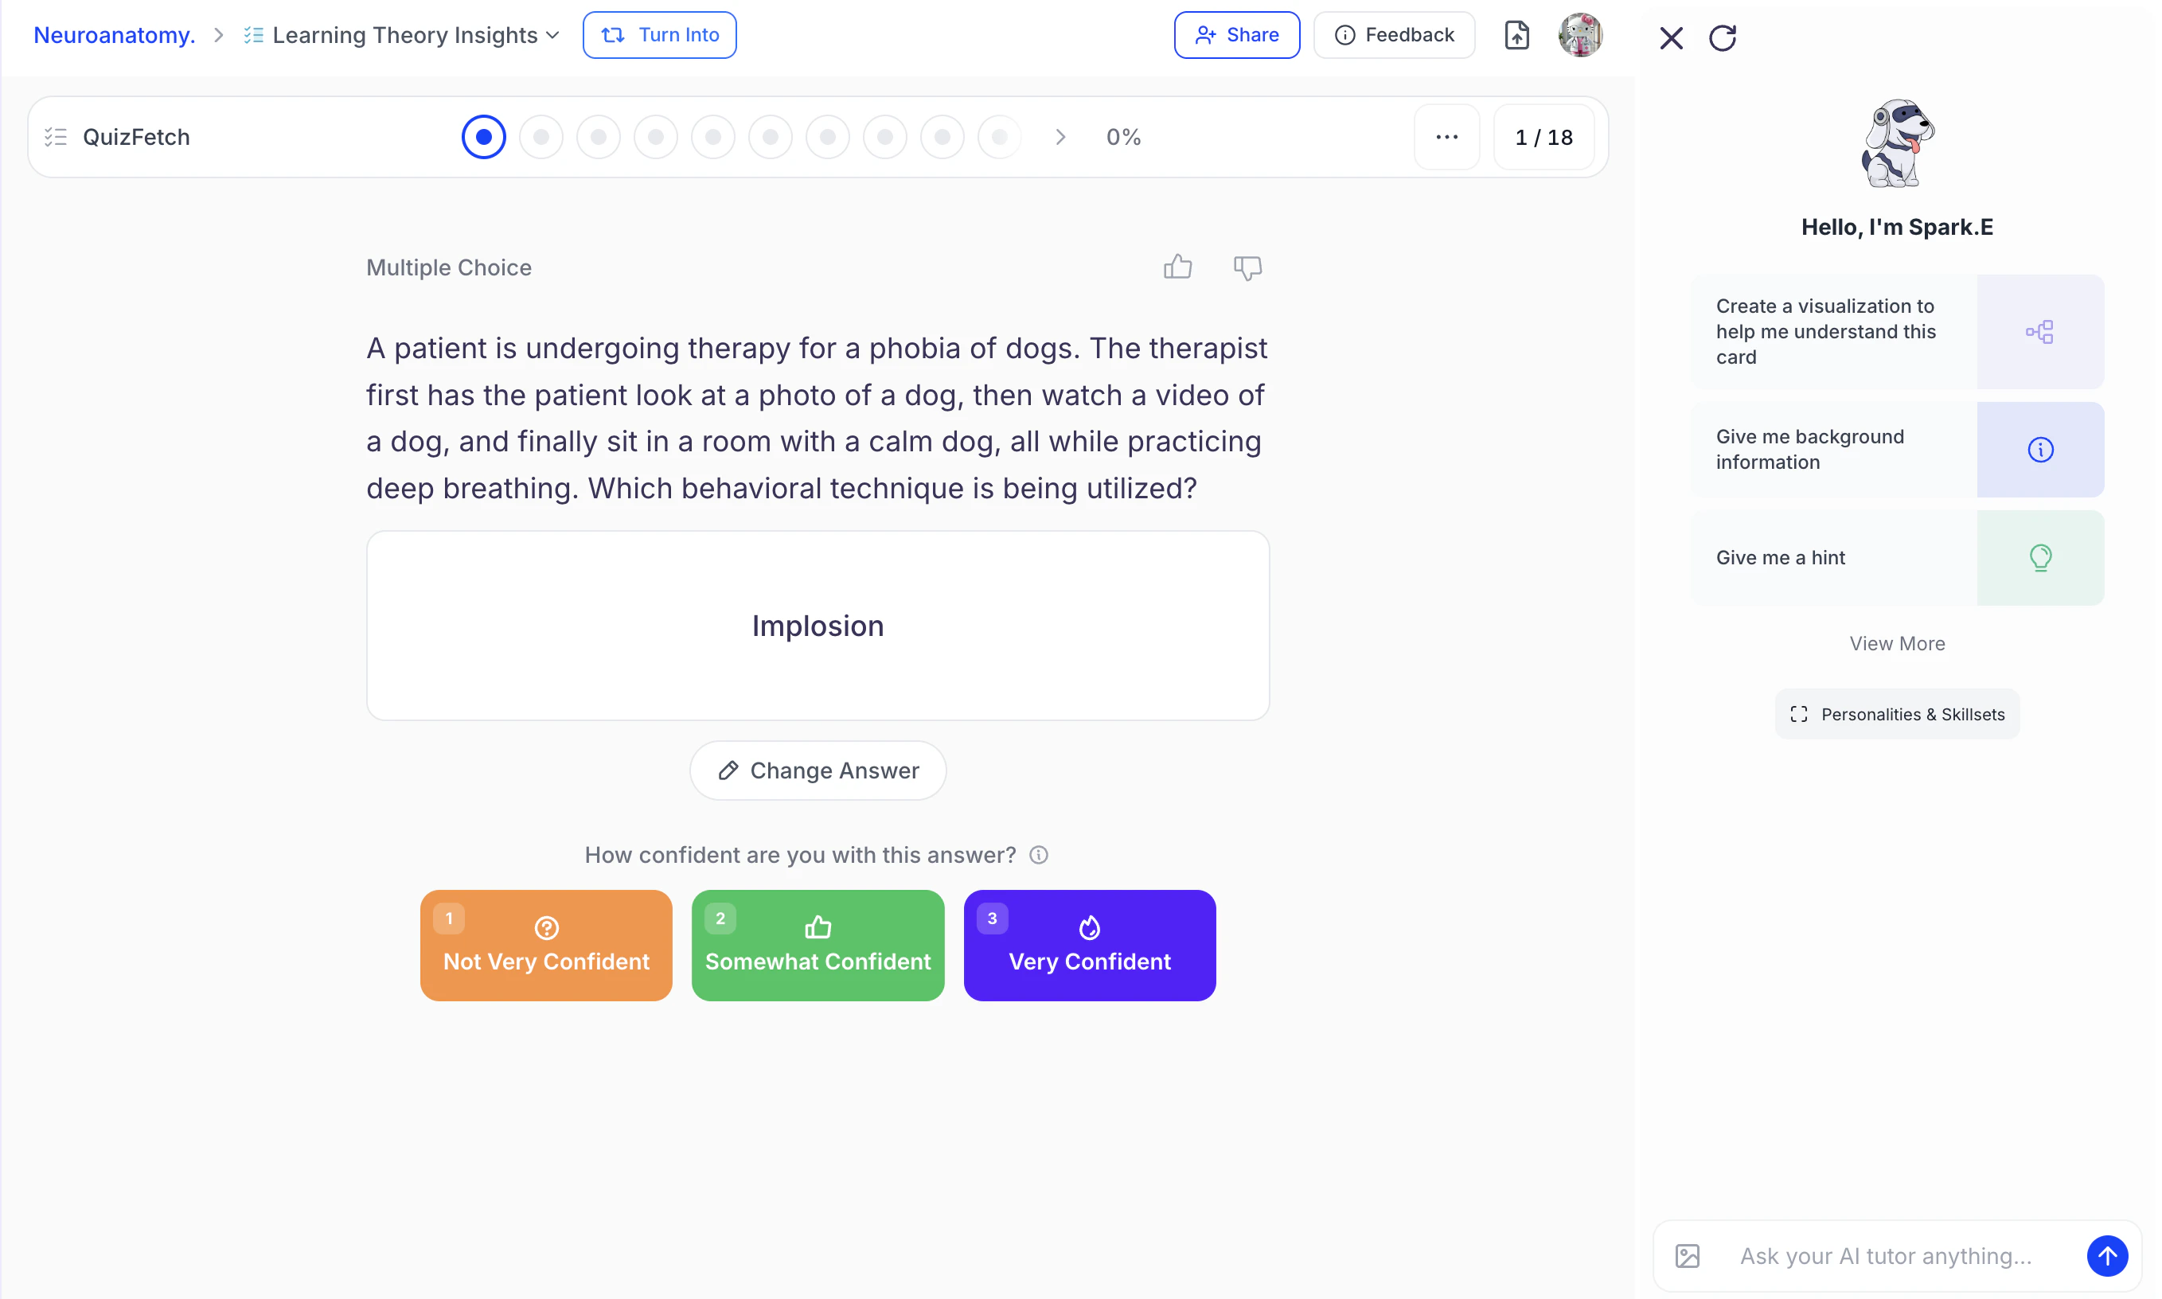
Task: Send the message to AI tutor
Action: tap(2107, 1256)
